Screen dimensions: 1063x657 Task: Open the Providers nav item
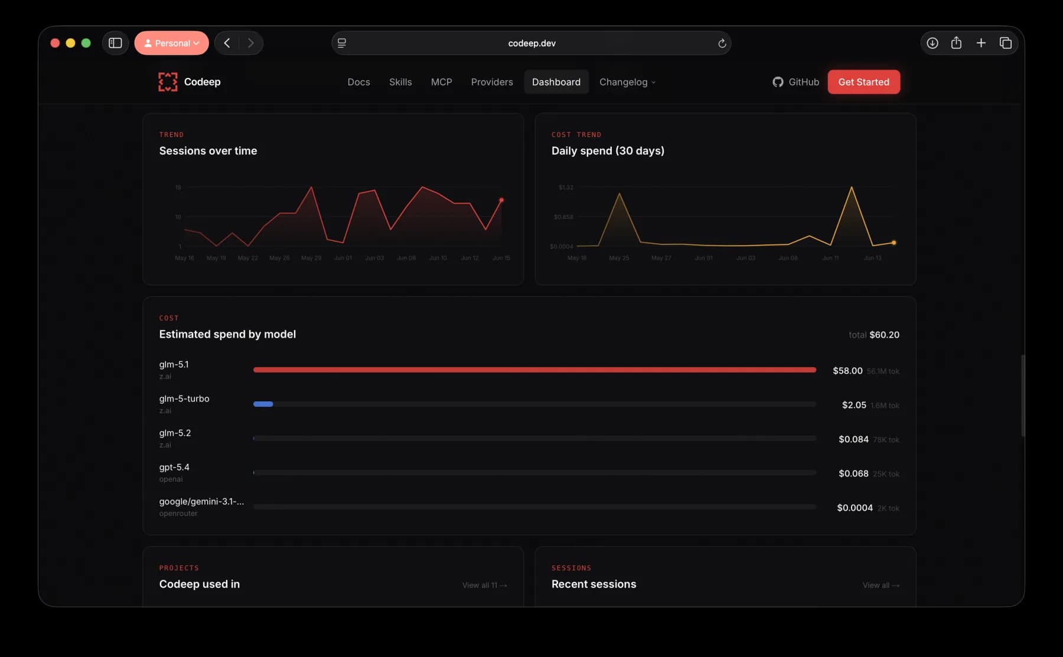click(492, 82)
